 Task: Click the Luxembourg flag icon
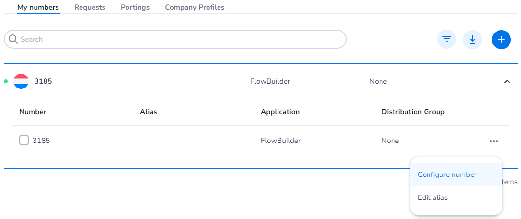tap(21, 81)
